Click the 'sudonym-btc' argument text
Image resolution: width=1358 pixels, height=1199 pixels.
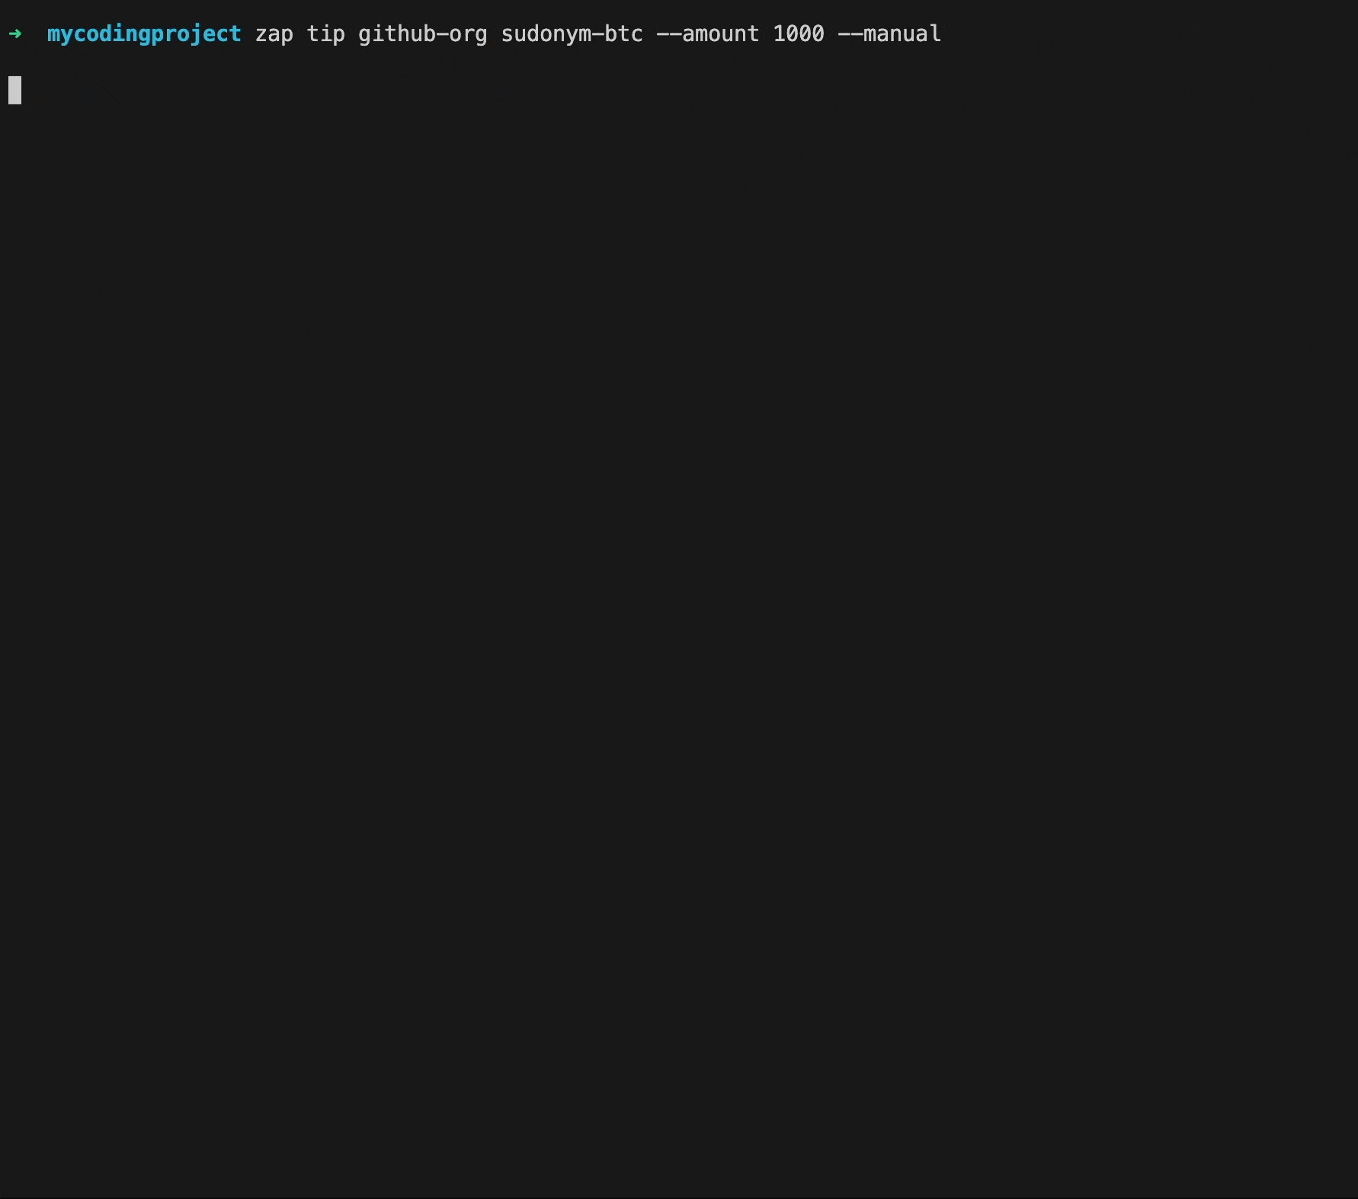pos(572,34)
